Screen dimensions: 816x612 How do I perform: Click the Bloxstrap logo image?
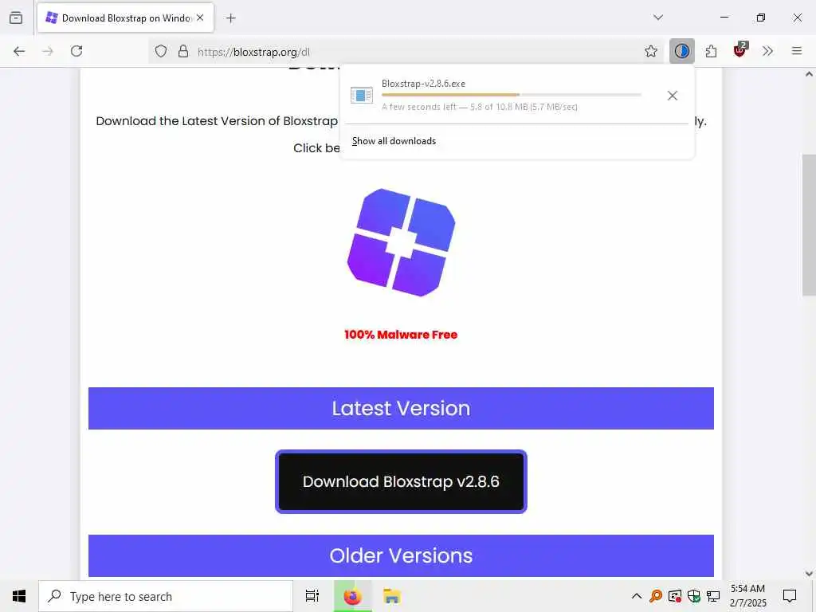tap(402, 242)
